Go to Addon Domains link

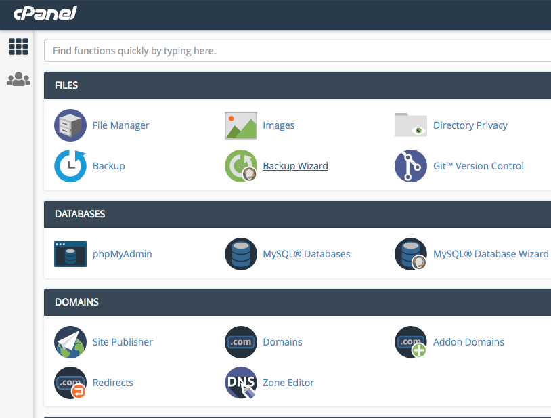click(x=468, y=342)
